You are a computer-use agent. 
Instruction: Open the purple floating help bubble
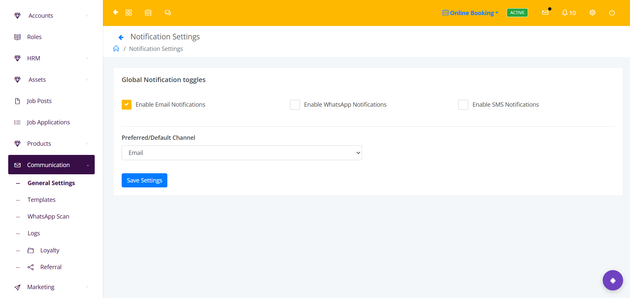point(613,280)
